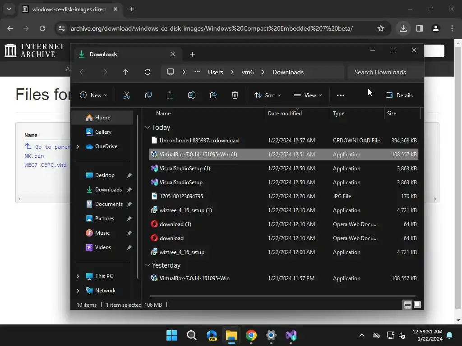
Task: Open pinned Videos folder in sidebar
Action: [x=103, y=247]
